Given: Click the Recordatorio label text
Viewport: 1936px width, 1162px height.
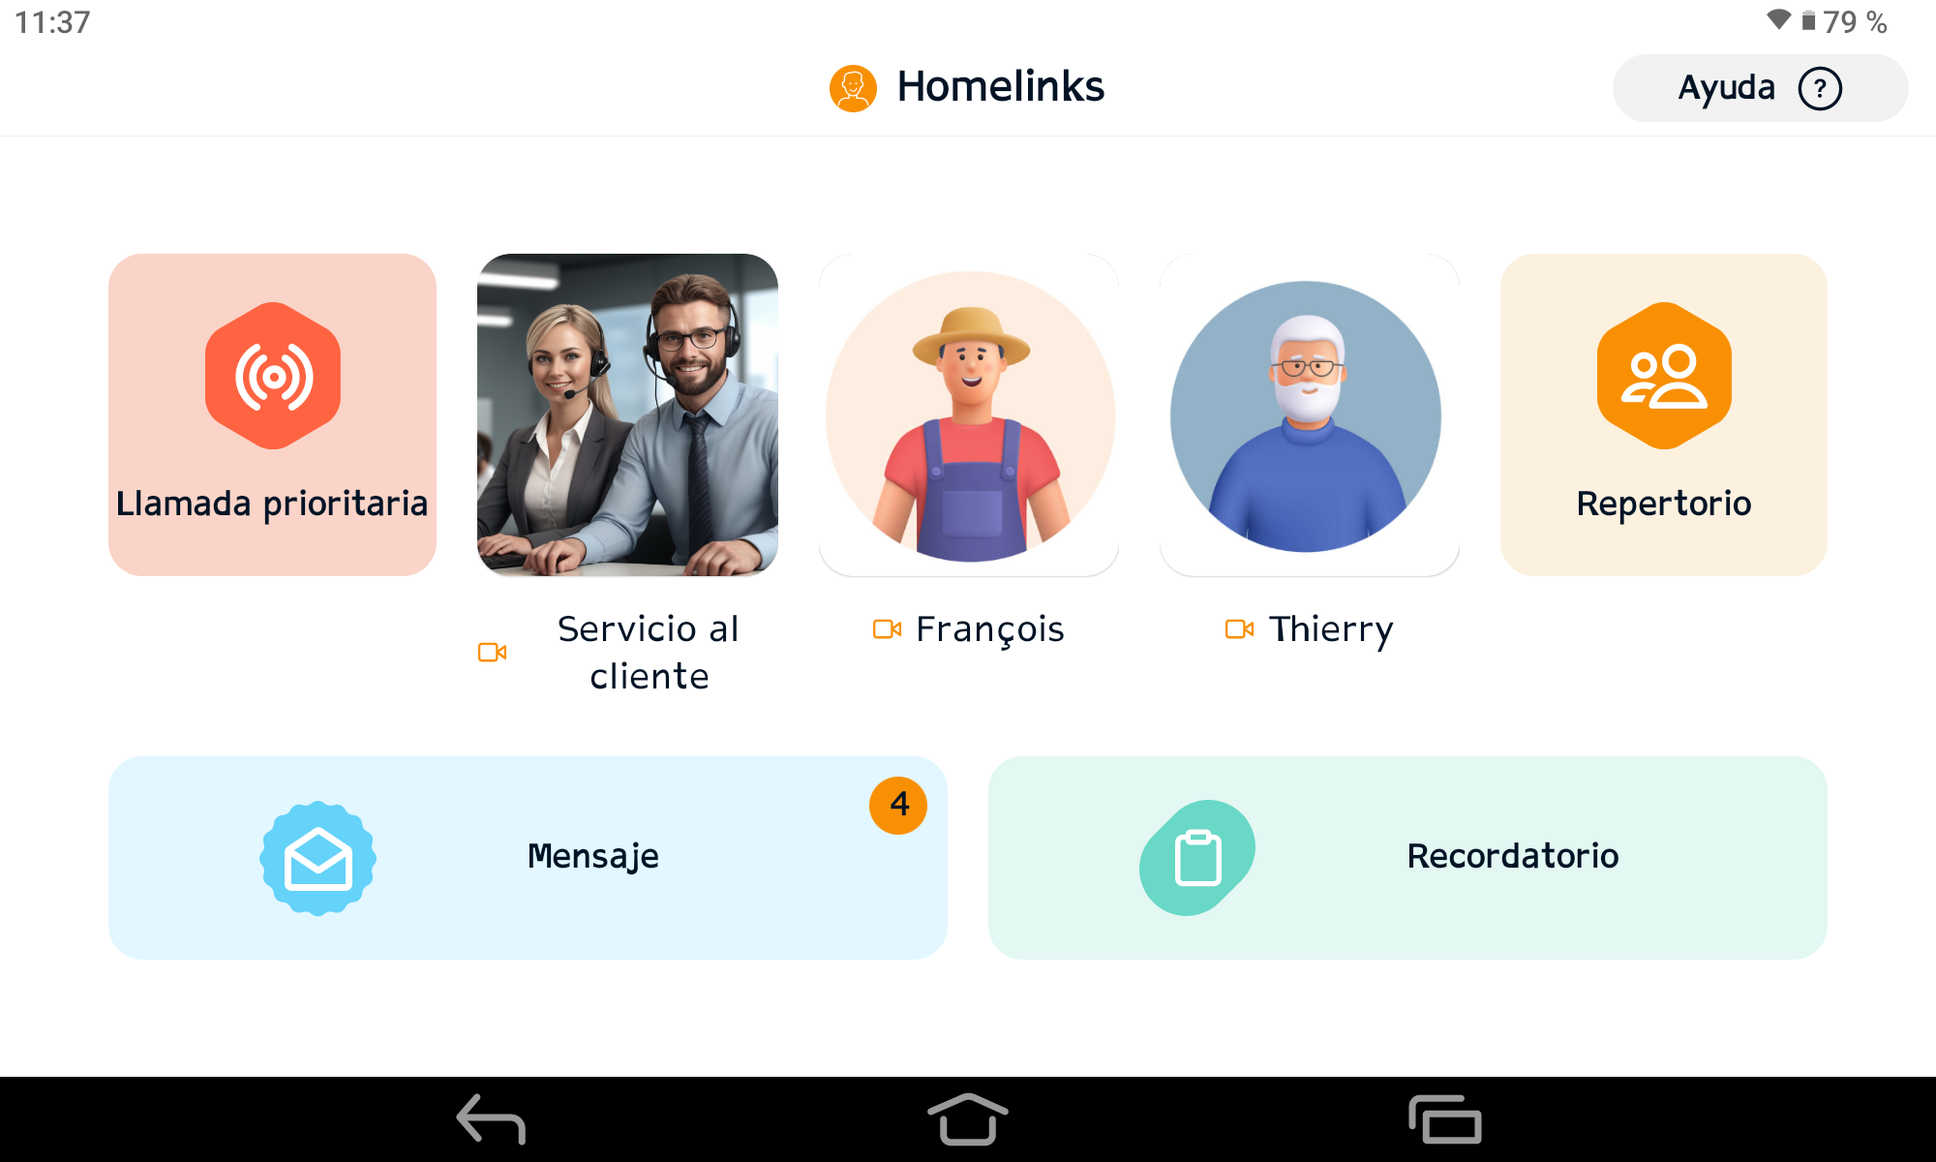Looking at the screenshot, I should (1513, 857).
